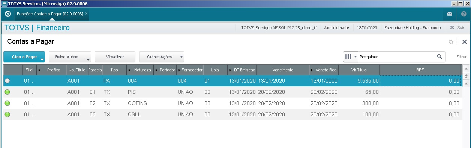The width and height of the screenshot is (471, 148).
Task: Close the Contas a Pagar panel
Action: tap(464, 42)
